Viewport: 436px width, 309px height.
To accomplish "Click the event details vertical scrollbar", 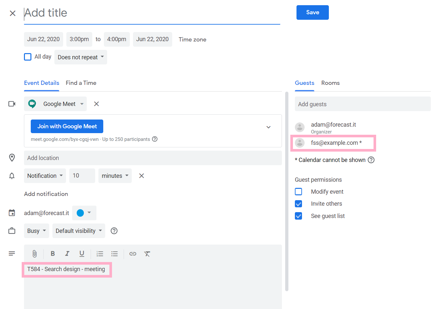I will click(x=287, y=191).
